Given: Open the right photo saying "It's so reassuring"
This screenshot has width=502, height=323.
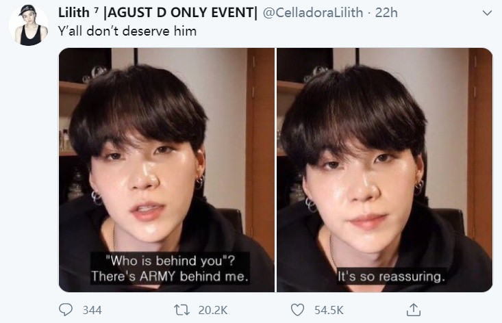Looking at the screenshot, I should click(x=384, y=170).
